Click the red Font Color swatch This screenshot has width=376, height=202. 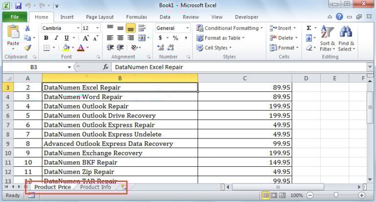pos(81,47)
